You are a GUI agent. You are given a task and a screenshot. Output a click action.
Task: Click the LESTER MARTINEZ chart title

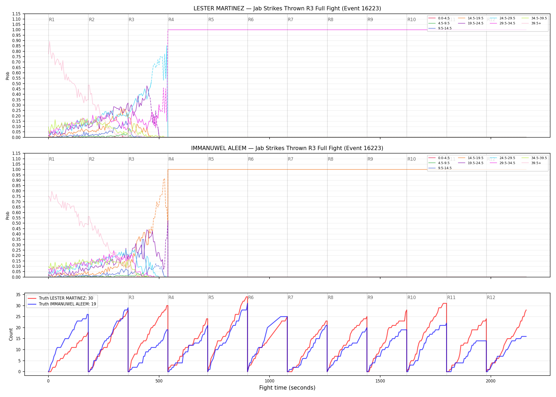287,8
